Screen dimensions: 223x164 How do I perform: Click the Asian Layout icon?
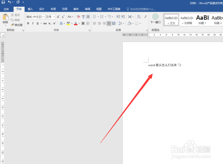(130, 17)
